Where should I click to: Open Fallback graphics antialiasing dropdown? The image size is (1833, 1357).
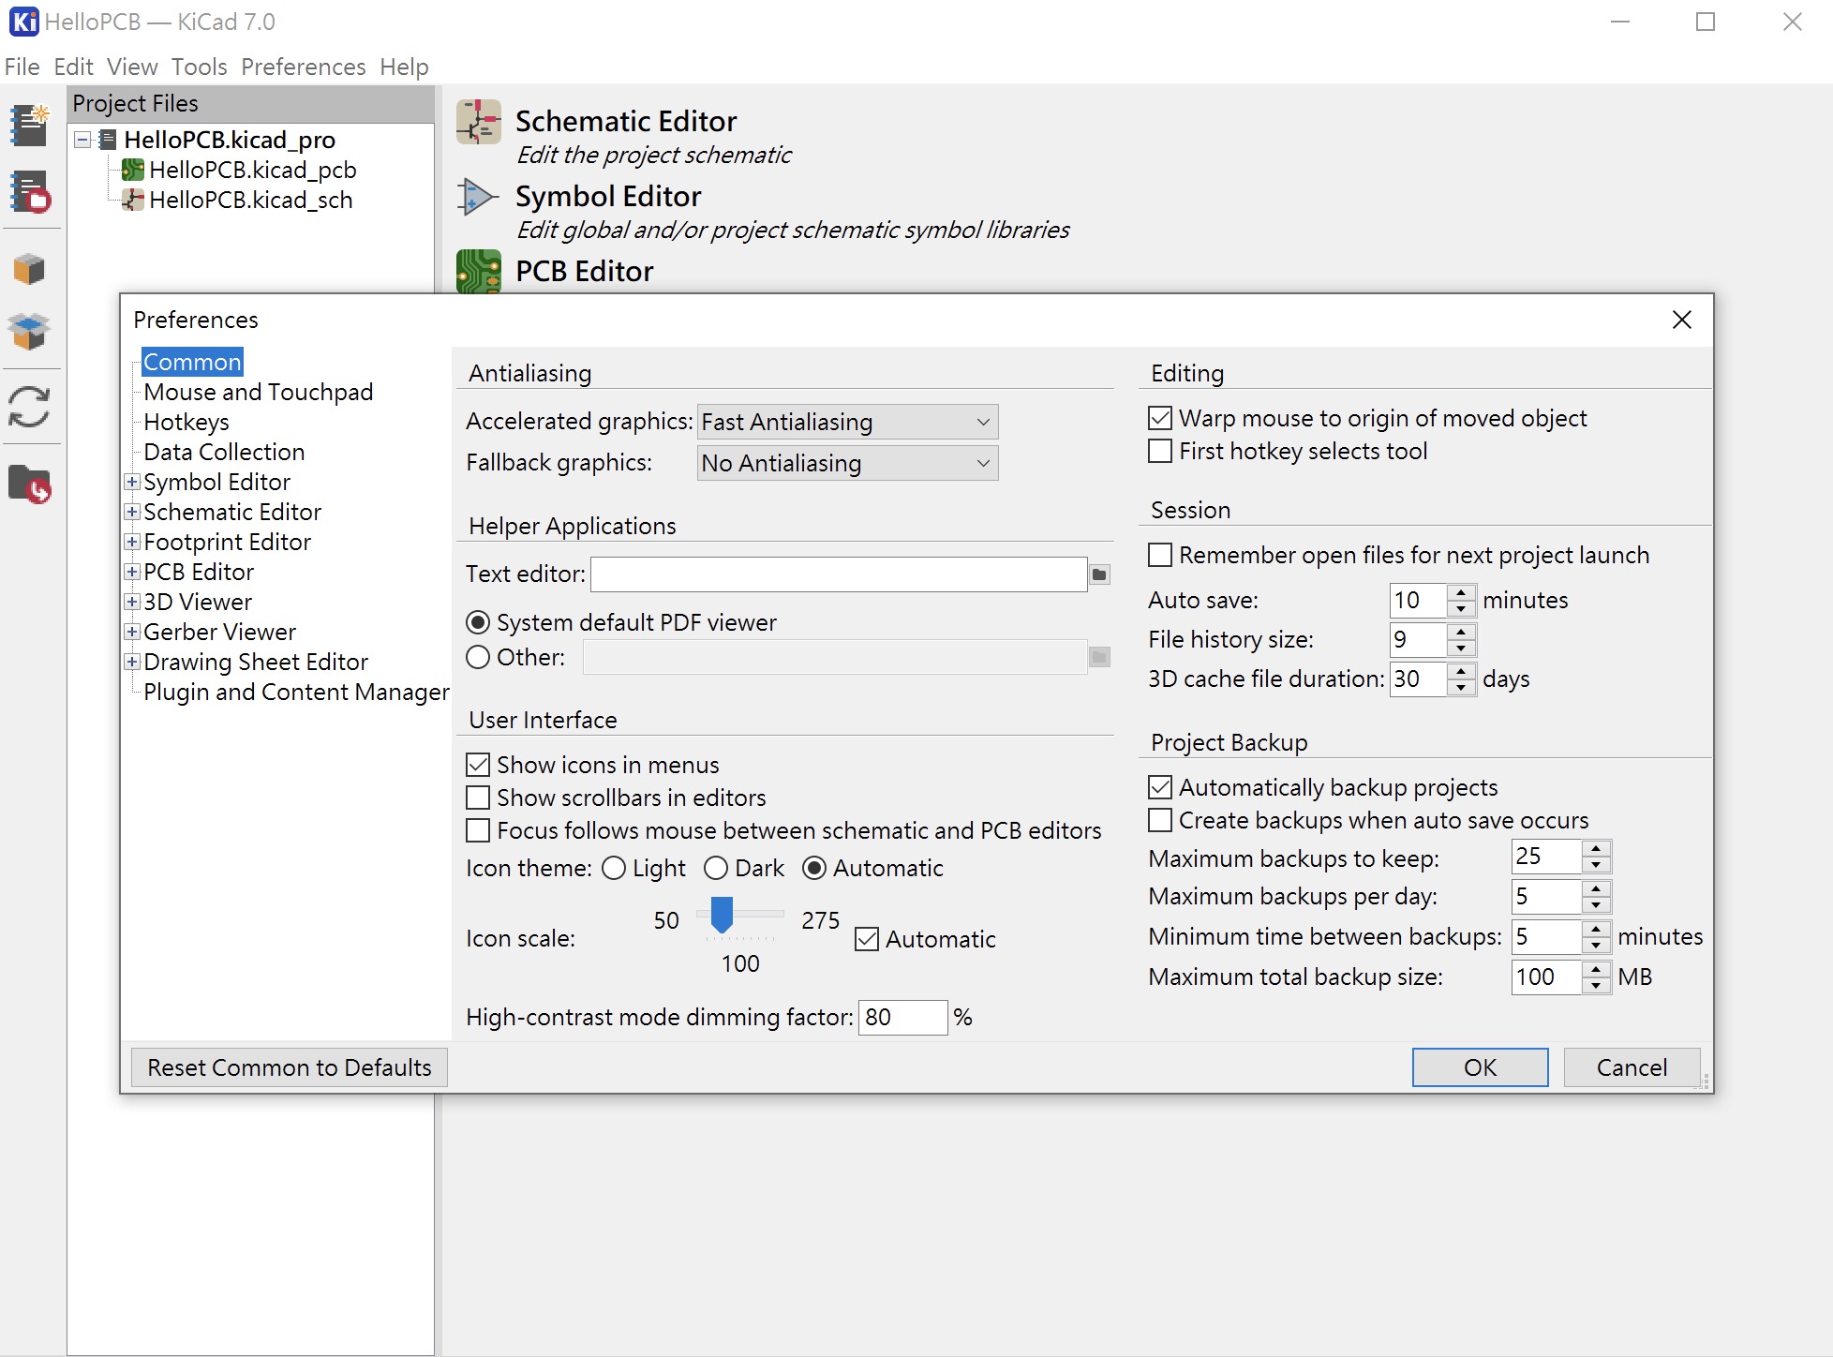pos(848,463)
